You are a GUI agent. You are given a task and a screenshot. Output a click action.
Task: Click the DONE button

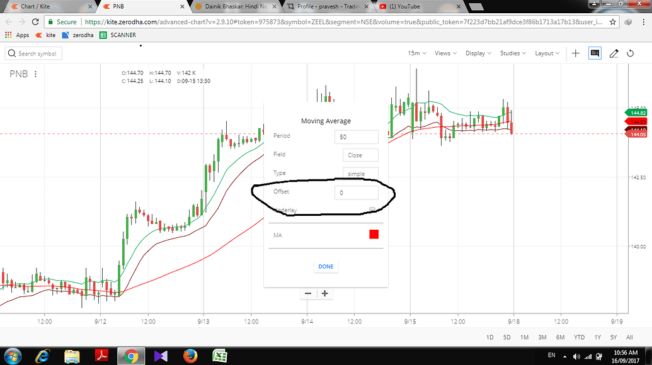326,266
